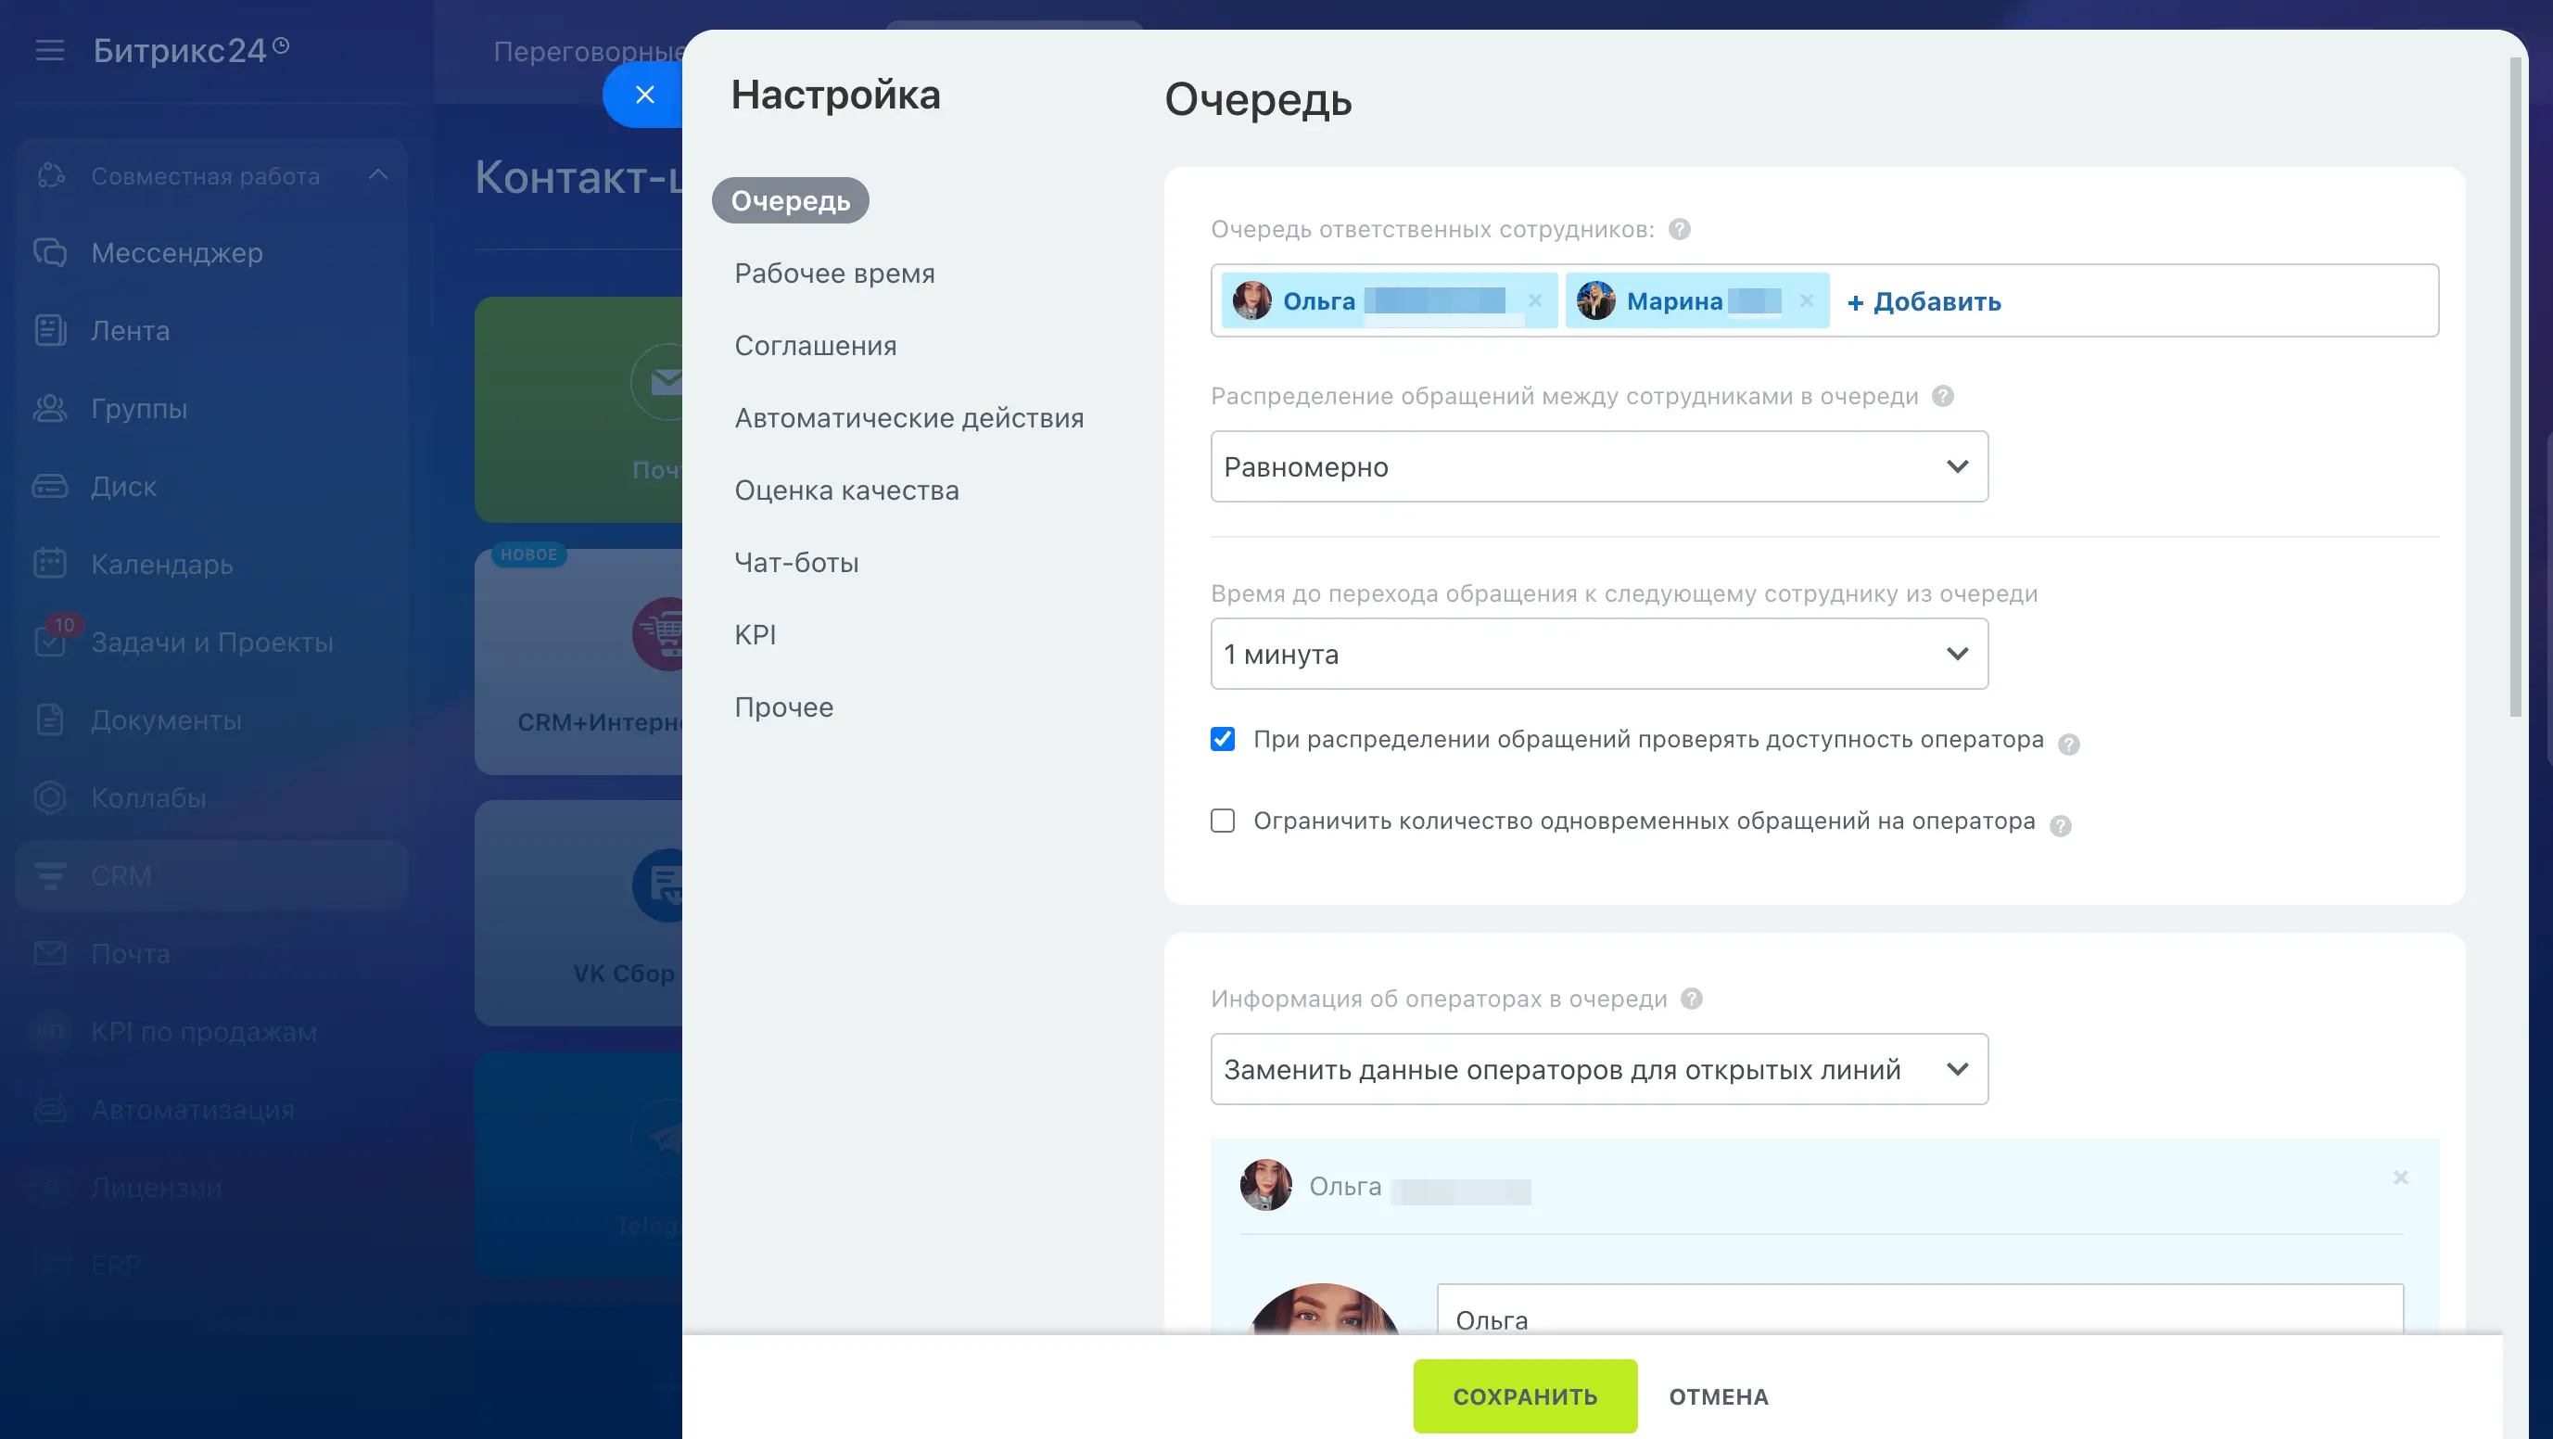Open the Переговорные tab in background page
This screenshot has width=2553, height=1439.
pos(589,51)
